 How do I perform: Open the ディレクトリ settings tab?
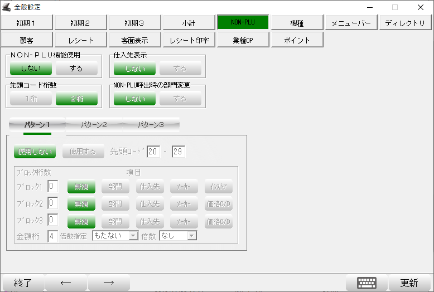point(405,23)
